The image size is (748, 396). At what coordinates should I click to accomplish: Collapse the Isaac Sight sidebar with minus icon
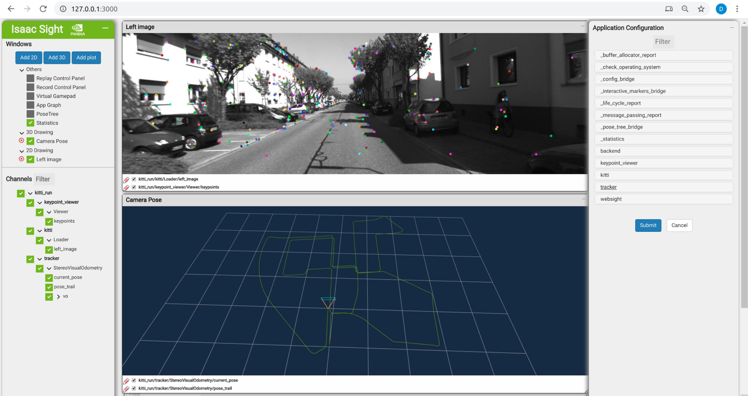[x=105, y=28]
